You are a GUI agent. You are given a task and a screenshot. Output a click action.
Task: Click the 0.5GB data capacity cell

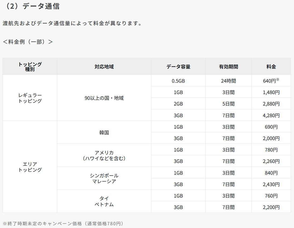pyautogui.click(x=178, y=81)
